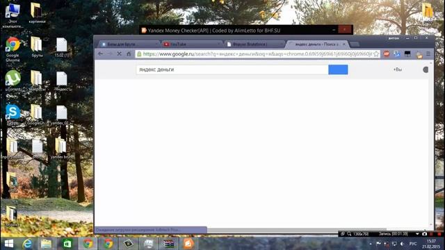Open the WinRAR taskbar icon

click(x=168, y=244)
